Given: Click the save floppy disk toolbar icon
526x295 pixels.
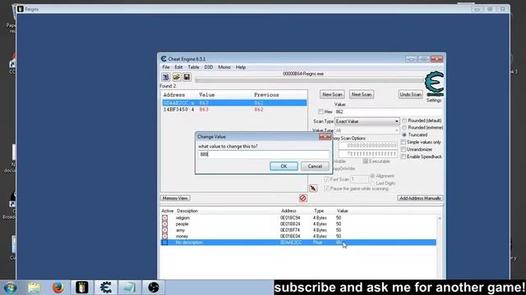Looking at the screenshot, I should pos(187,77).
